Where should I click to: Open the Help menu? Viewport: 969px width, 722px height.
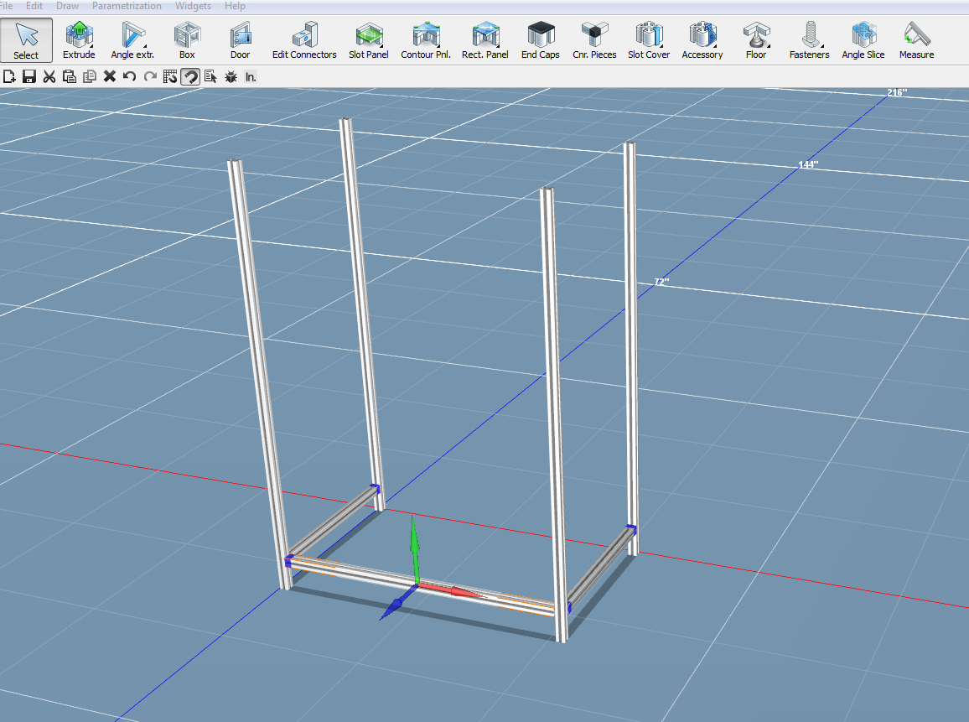click(x=235, y=6)
